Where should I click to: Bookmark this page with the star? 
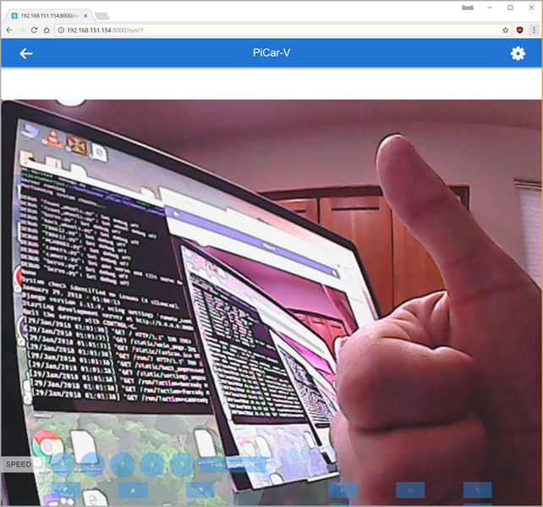(x=505, y=30)
